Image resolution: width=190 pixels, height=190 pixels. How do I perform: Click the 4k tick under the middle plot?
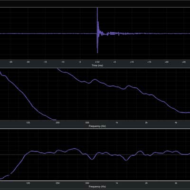click(x=176, y=123)
